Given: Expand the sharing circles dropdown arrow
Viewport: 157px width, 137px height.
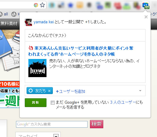Looking at the screenshot, I should [140, 91].
